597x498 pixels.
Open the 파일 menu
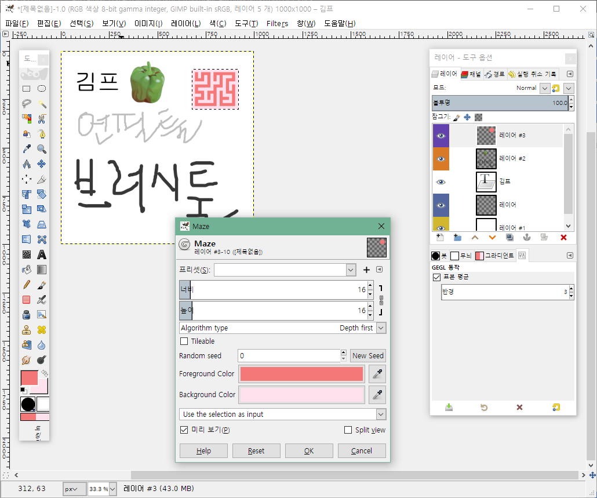[x=17, y=24]
